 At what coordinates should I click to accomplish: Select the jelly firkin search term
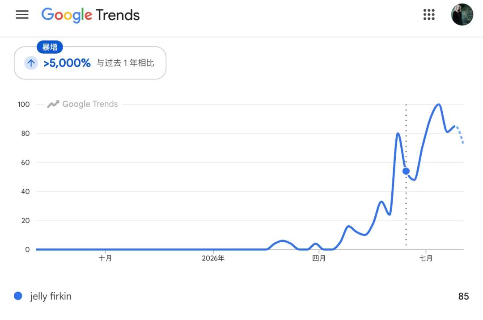(51, 296)
